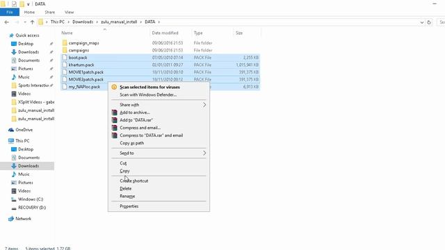Open the Quick Access Toolbar customize dropdown
Viewport: 445px width, 250px height.
tap(28, 4)
